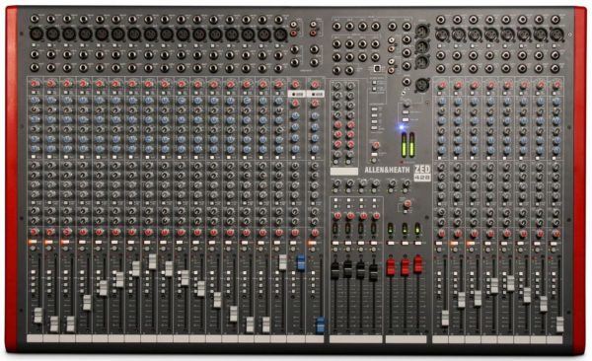
Task: Click the red knob below the ZED 428 badge
Action: click(x=407, y=204)
